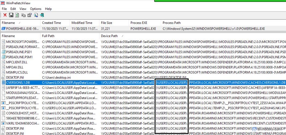
Task: Click the file icon beside PSREADLINE.FORMAT...
Action: 3,47
